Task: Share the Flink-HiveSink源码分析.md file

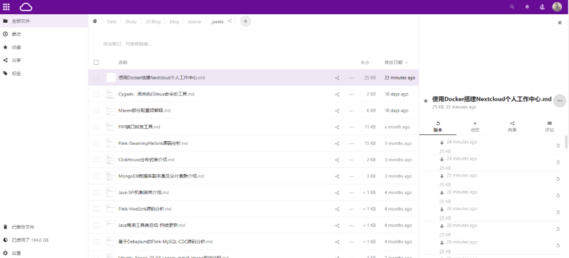Action: 337,209
